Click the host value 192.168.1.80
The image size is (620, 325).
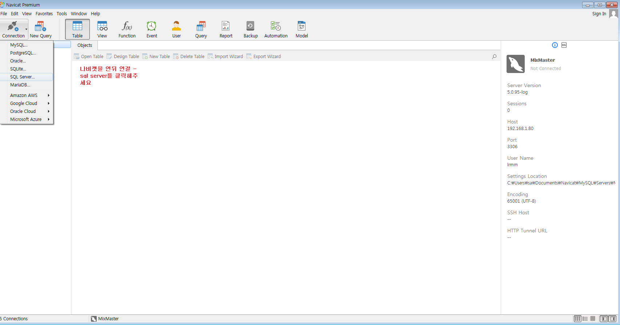pyautogui.click(x=520, y=129)
